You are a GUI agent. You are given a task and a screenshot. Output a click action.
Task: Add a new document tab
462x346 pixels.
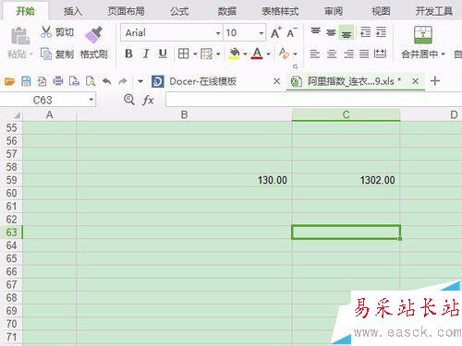[435, 81]
